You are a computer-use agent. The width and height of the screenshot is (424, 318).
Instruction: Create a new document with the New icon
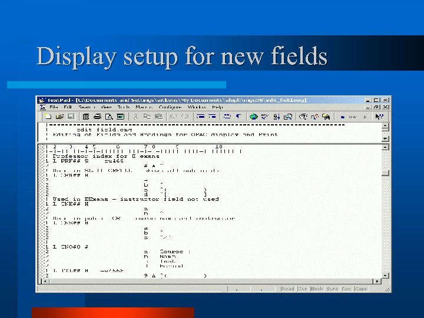[x=48, y=117]
